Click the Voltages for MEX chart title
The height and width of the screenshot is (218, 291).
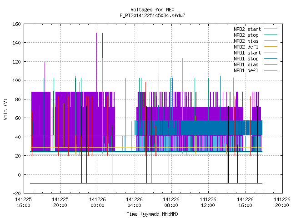(152, 10)
